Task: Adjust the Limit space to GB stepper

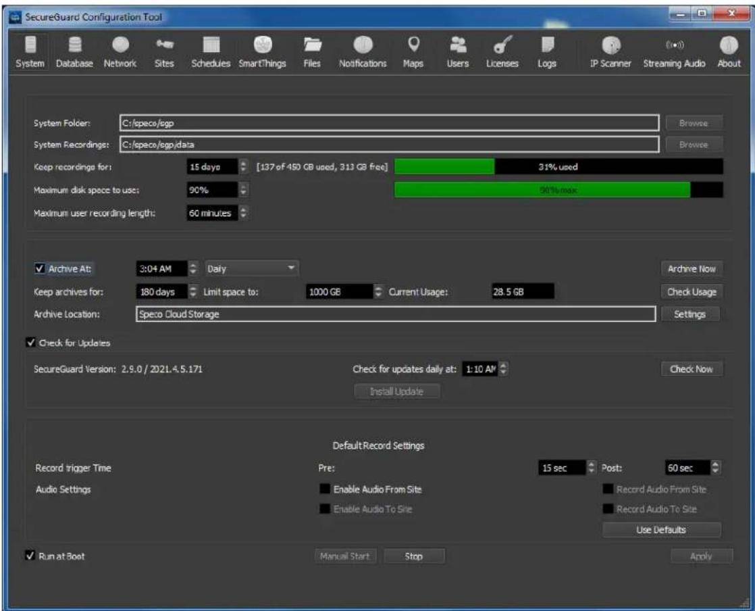Action: (x=378, y=291)
